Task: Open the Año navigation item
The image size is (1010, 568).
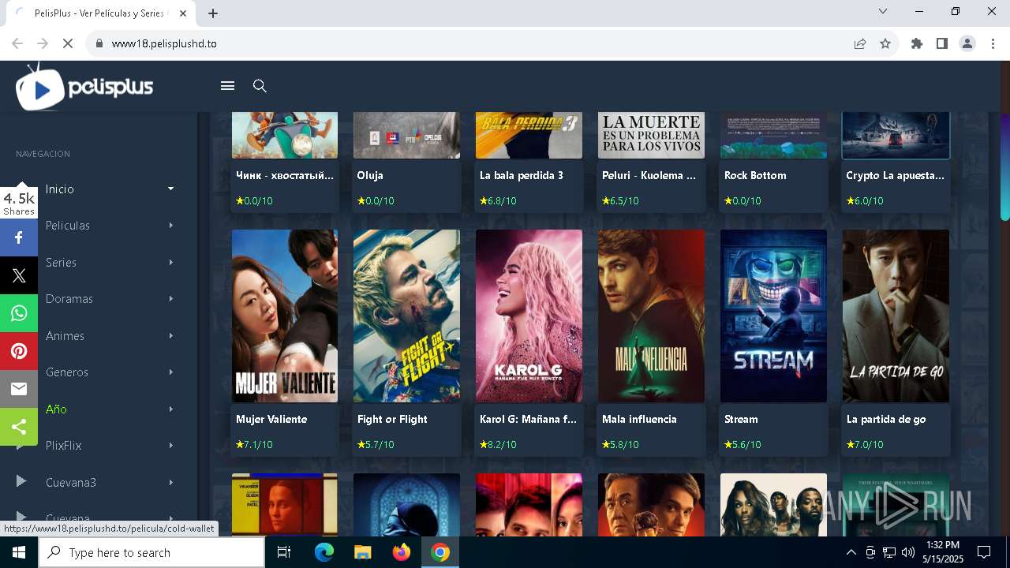Action: (56, 409)
